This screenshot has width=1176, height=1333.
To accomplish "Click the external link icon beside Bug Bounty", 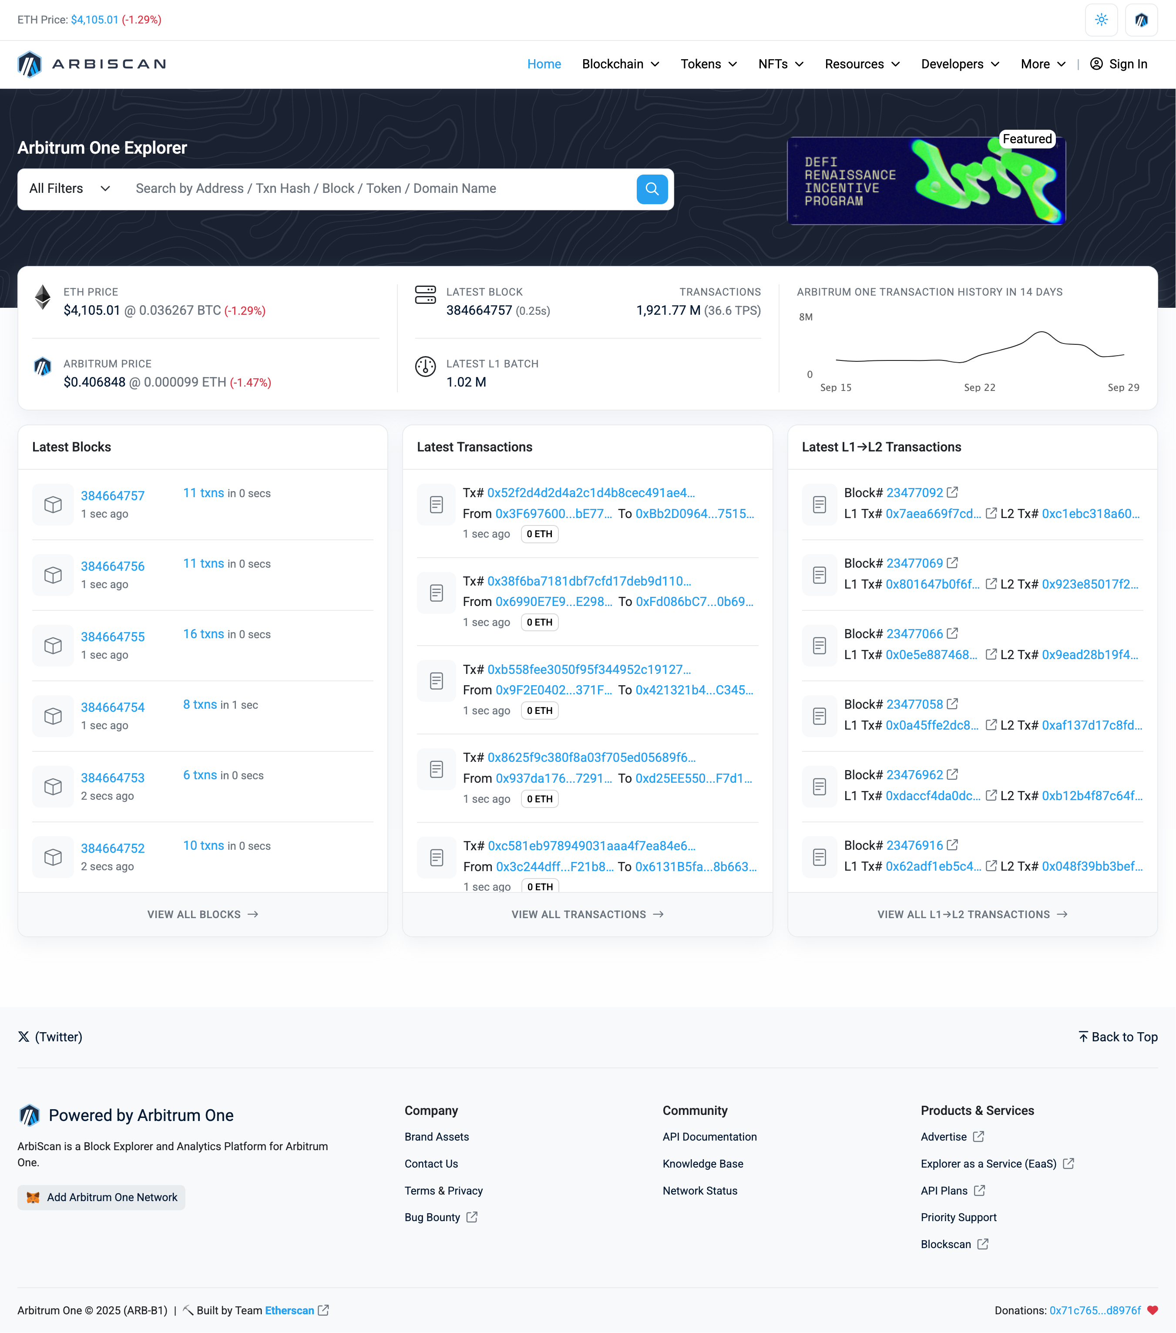I will pos(472,1217).
